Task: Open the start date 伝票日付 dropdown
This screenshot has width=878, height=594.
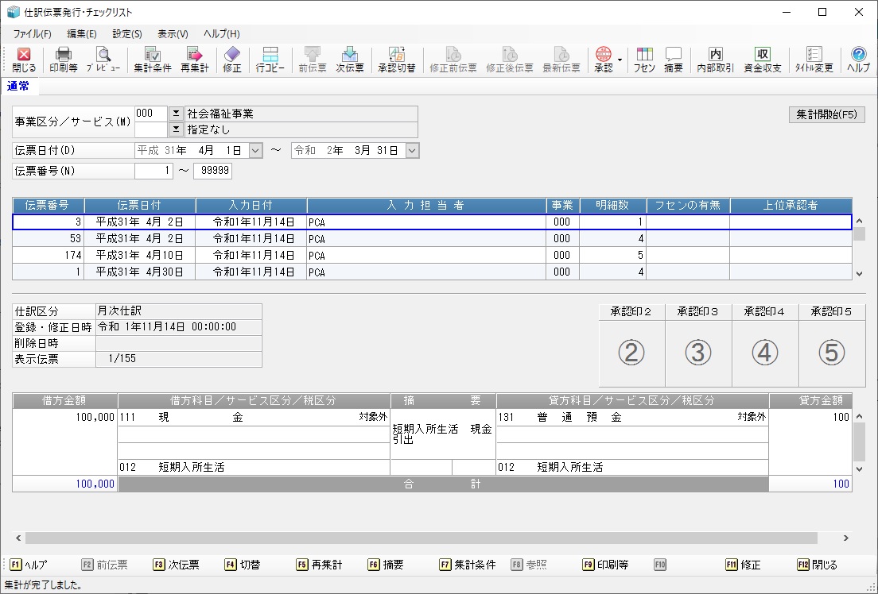Action: [x=255, y=150]
